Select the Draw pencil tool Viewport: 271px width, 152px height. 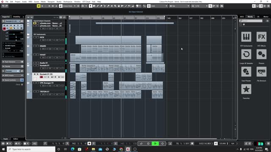tap(97, 6)
